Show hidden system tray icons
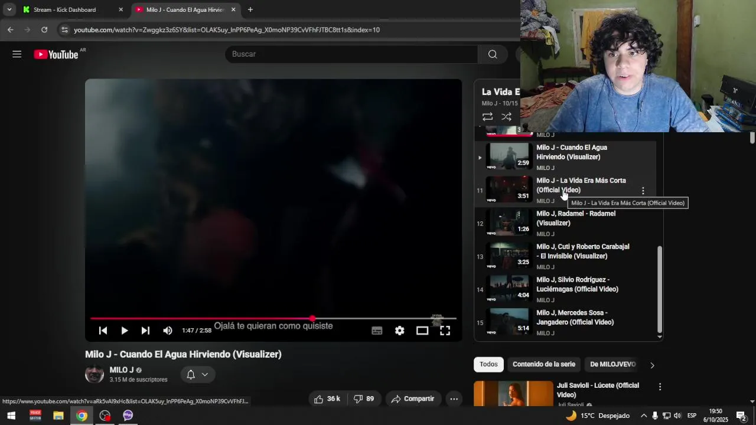The height and width of the screenshot is (425, 756). [643, 416]
